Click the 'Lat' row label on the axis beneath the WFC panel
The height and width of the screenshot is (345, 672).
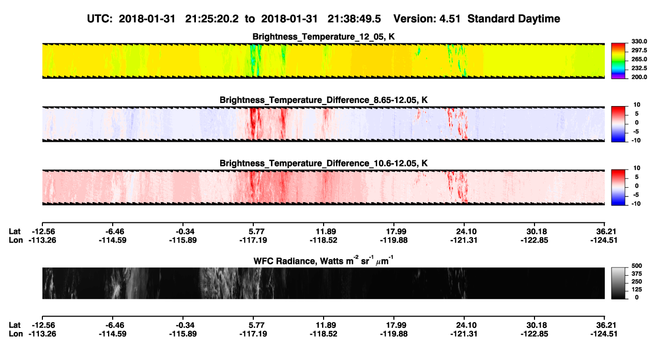15,325
